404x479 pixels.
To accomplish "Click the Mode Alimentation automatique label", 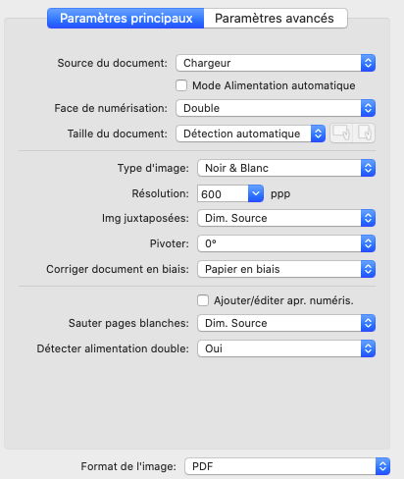I will click(274, 85).
